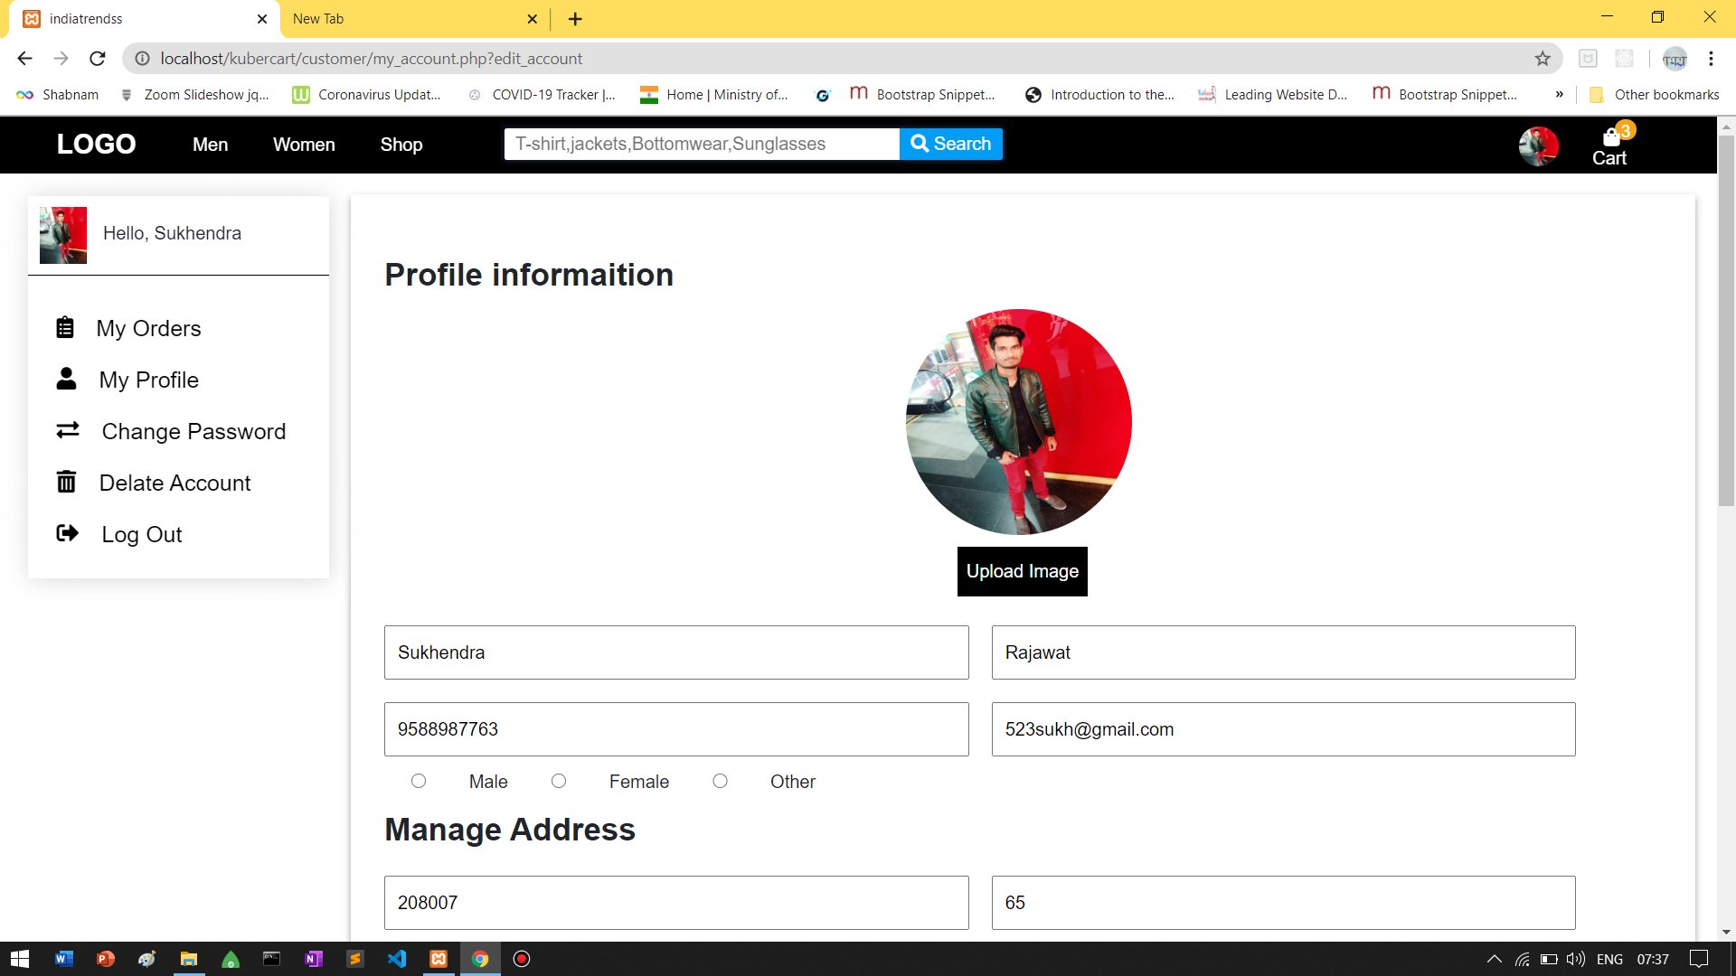The height and width of the screenshot is (976, 1736).
Task: Open Chrome three-dot menu
Action: coord(1711,59)
